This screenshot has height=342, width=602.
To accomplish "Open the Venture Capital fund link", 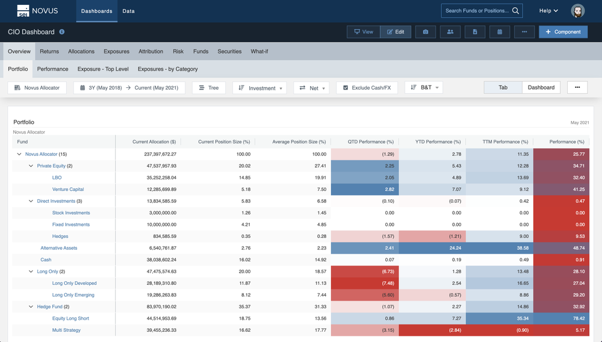I will [x=68, y=189].
